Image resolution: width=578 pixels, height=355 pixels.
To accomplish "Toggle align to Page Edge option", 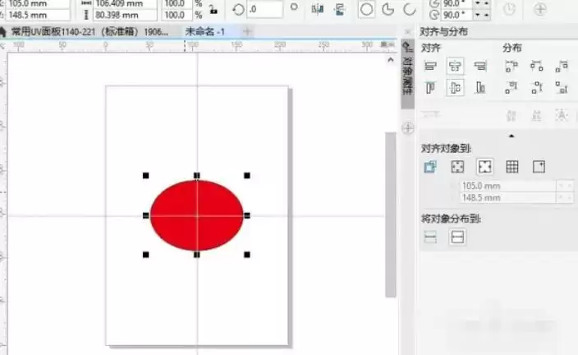I will [x=457, y=167].
